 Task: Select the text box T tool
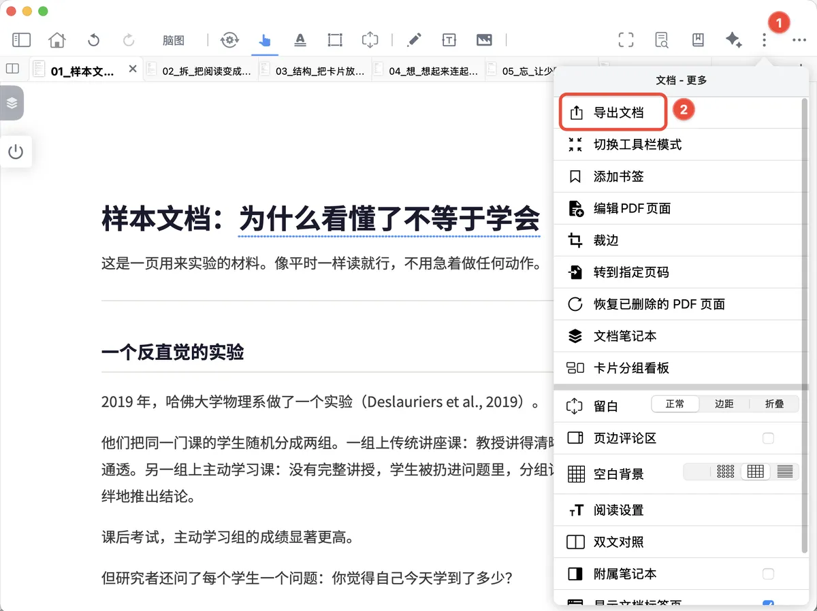449,40
